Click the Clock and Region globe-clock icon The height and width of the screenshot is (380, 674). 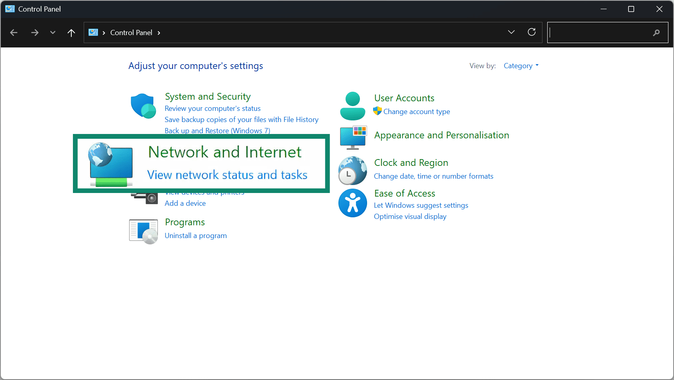(x=352, y=170)
